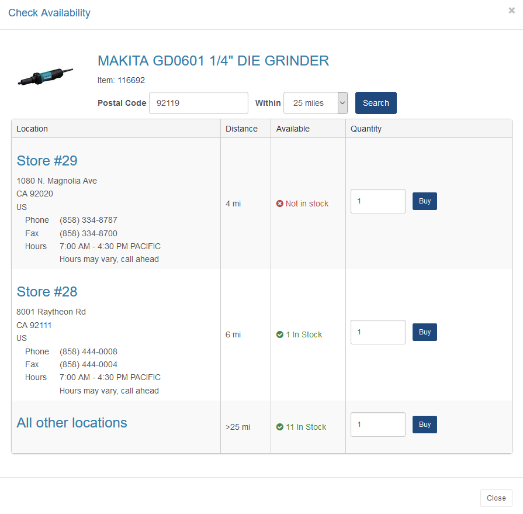Click Store #29 phone (858) 334-8787
Screen dimensions: 523x514
pos(88,220)
